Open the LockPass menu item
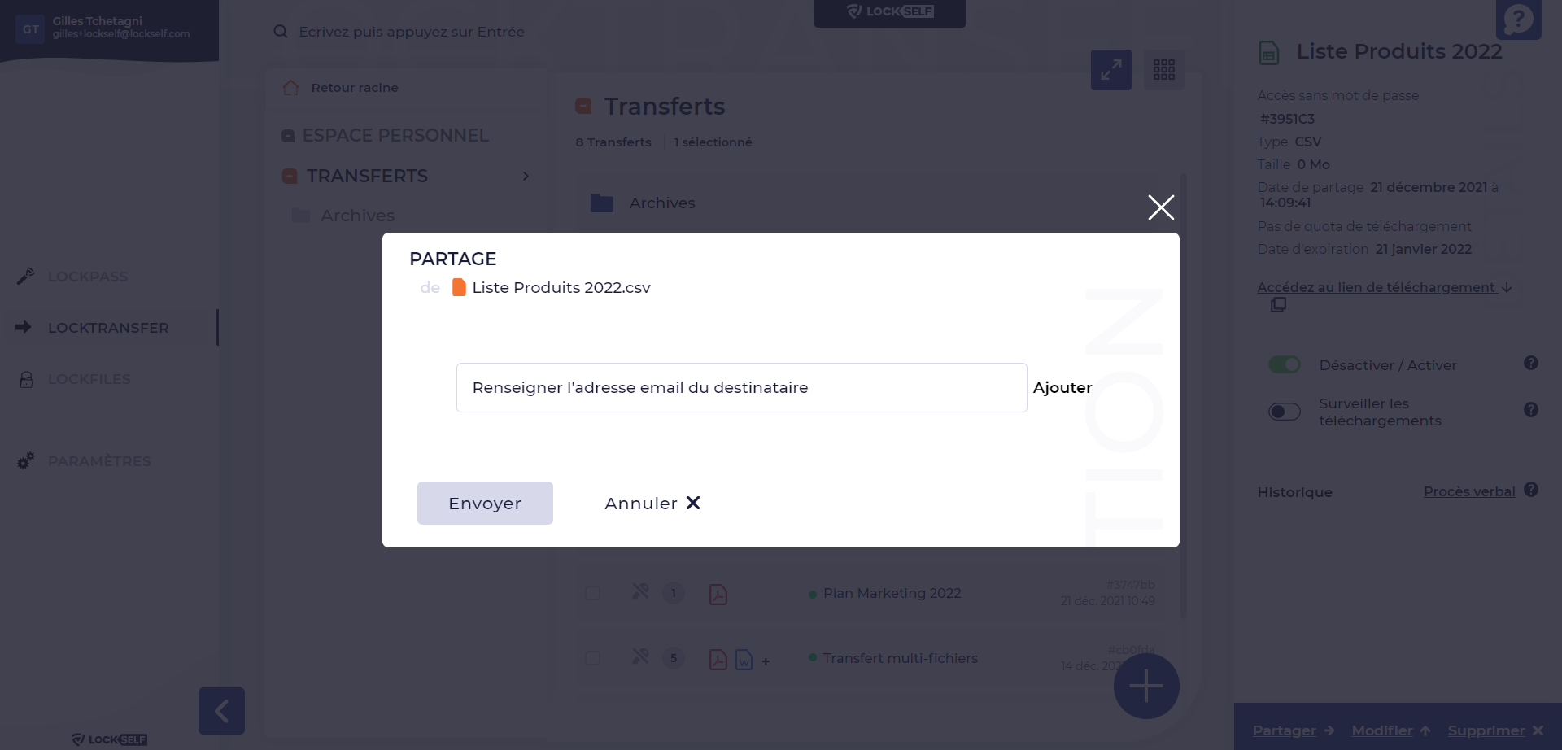This screenshot has width=1562, height=750. click(88, 277)
